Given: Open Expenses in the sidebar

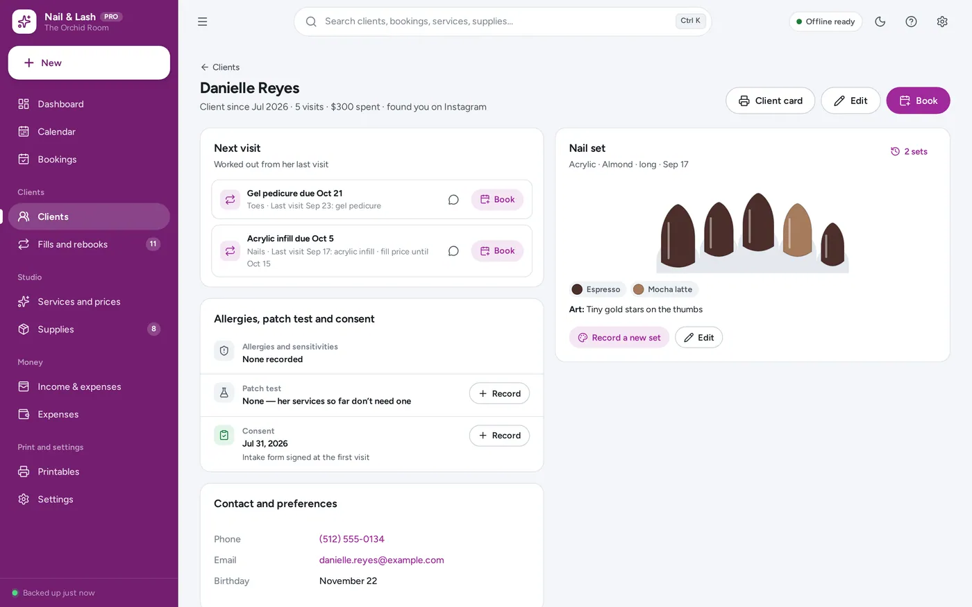Looking at the screenshot, I should pos(89,415).
